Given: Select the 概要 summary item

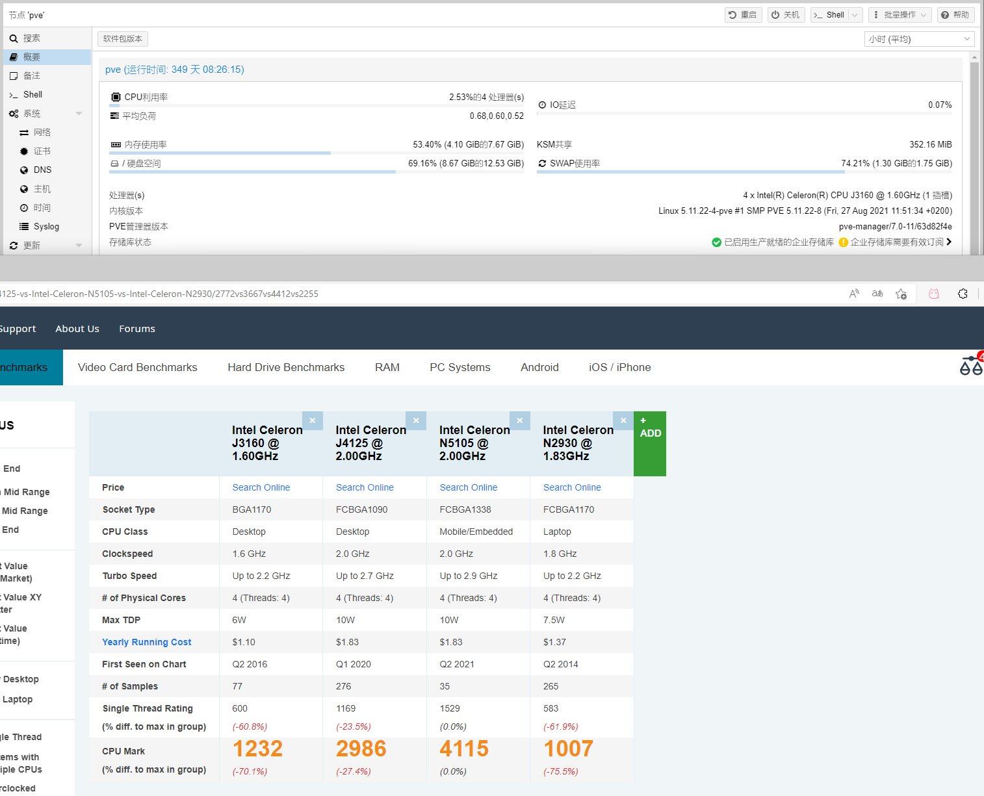Looking at the screenshot, I should click(47, 57).
